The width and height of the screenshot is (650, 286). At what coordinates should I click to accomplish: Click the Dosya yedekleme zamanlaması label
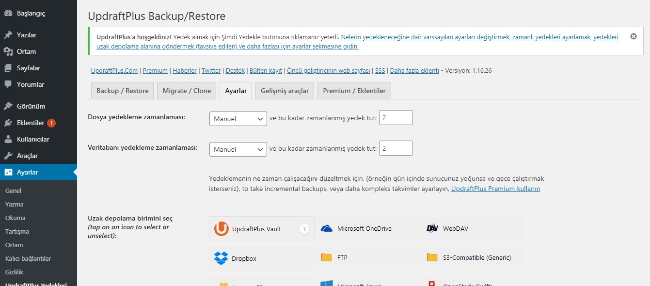(137, 117)
